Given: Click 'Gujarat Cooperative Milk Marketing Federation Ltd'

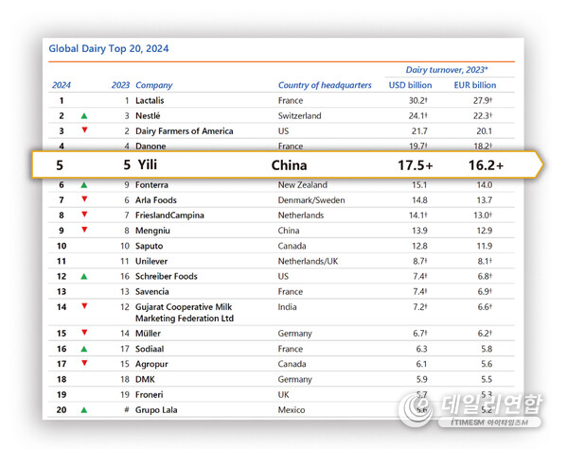Looking at the screenshot, I should [x=185, y=313].
